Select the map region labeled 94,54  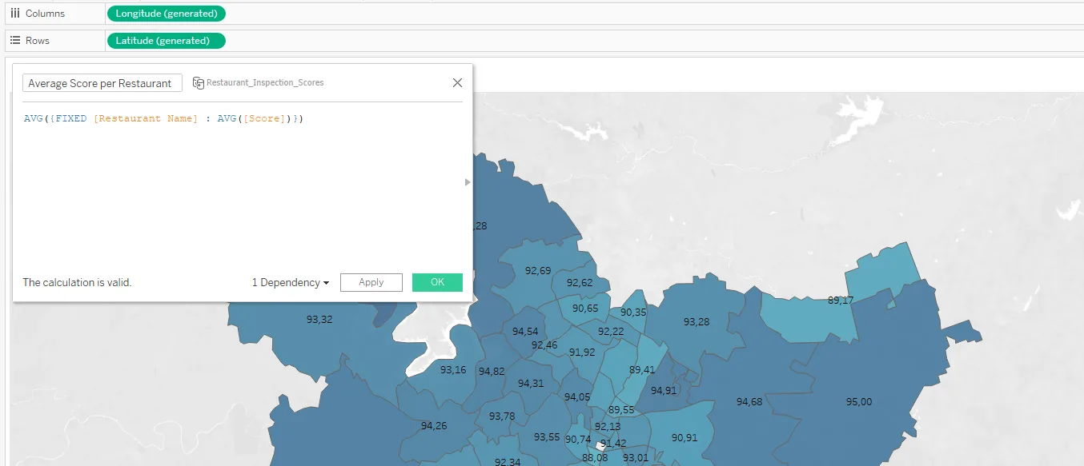525,332
